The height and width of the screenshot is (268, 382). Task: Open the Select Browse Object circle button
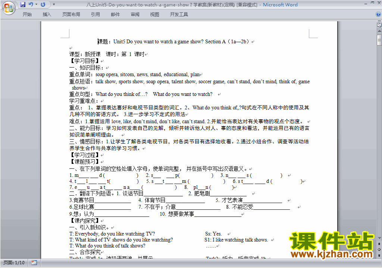[379, 249]
